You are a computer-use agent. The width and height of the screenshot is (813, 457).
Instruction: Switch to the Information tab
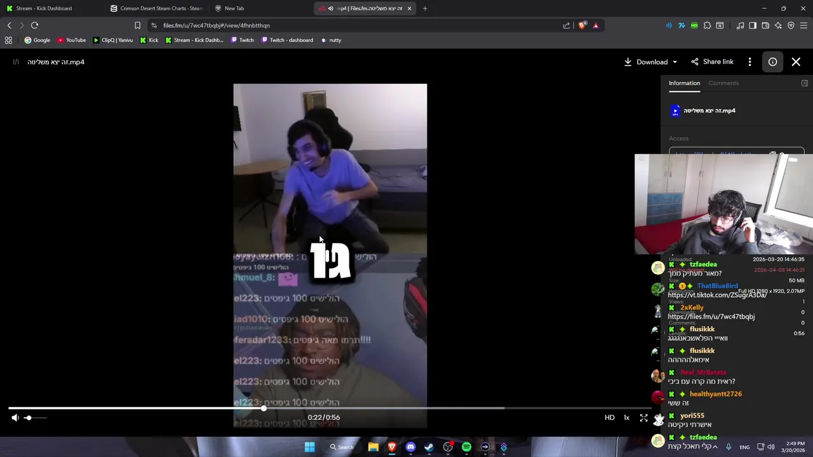pyautogui.click(x=684, y=83)
